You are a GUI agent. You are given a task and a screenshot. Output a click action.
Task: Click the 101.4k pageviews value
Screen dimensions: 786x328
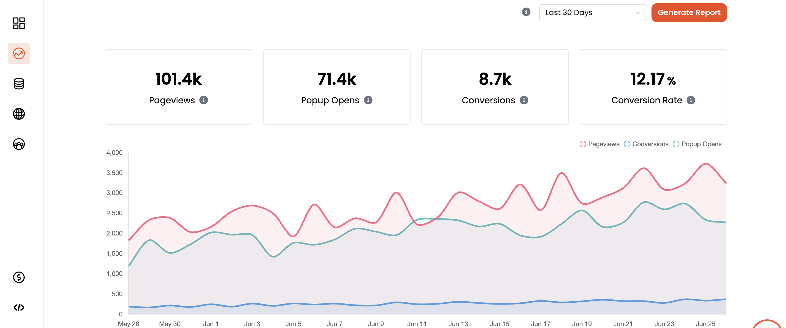click(179, 79)
